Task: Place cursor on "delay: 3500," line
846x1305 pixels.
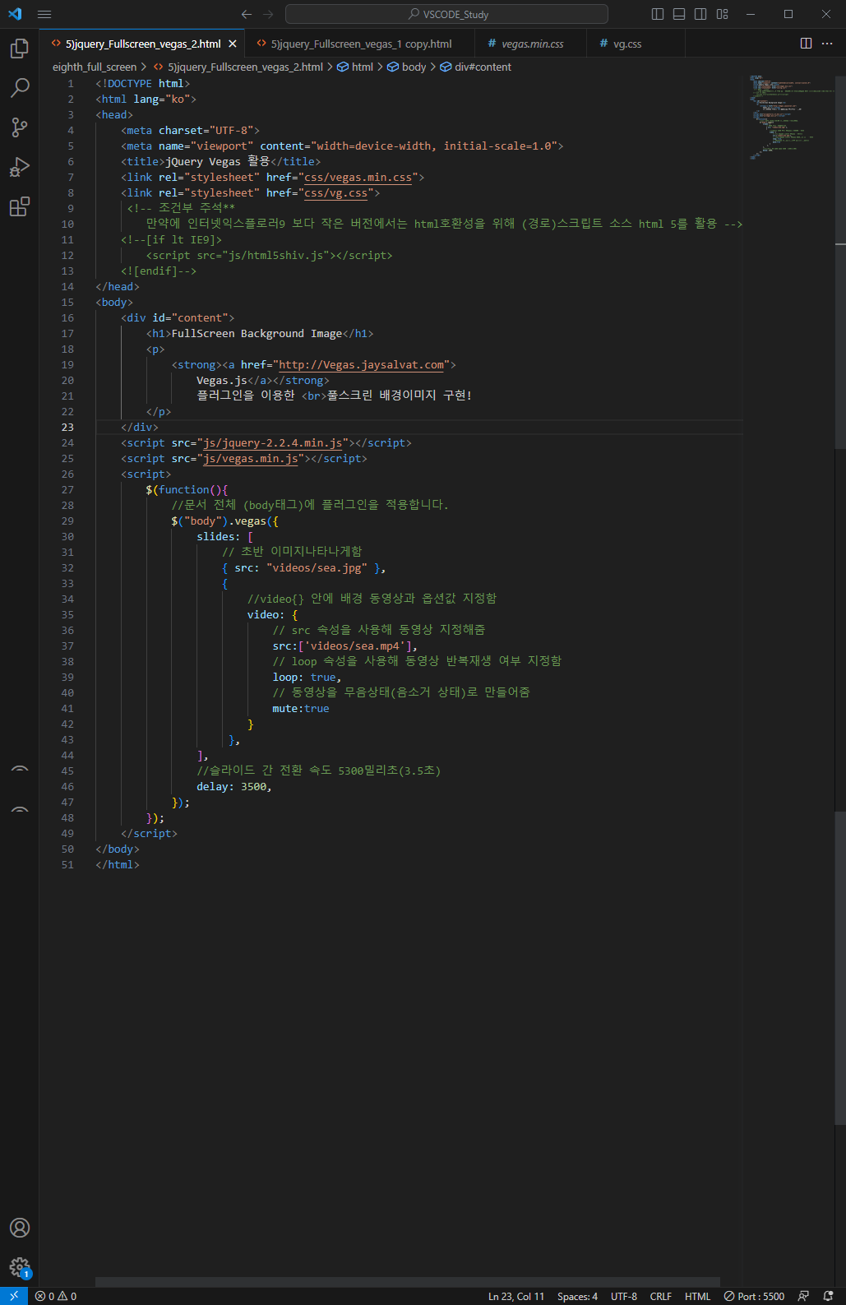Action: point(233,786)
